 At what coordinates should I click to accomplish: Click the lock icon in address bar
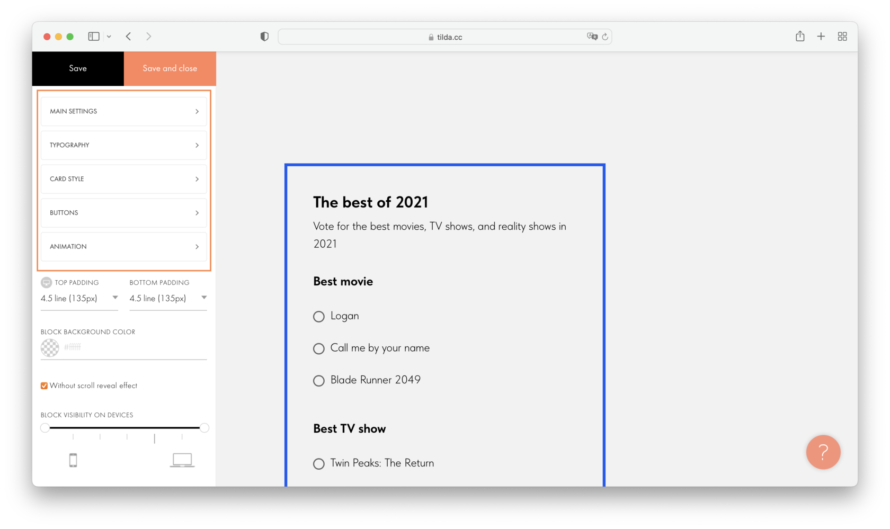[x=431, y=37]
